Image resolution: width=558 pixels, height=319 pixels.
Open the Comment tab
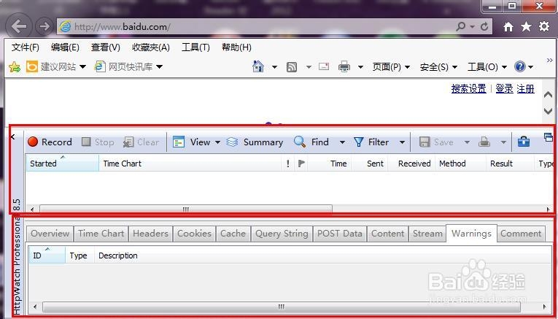point(521,234)
